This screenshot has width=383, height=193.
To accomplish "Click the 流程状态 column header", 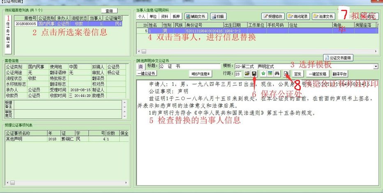I will tap(79, 18).
